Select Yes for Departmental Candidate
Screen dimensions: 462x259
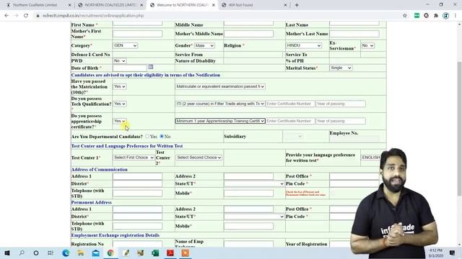pyautogui.click(x=147, y=136)
